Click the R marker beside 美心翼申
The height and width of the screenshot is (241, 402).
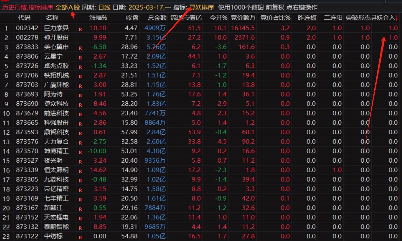click(x=80, y=48)
